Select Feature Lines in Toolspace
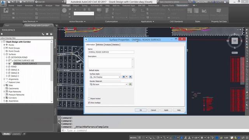249x140 pixels. click(14, 82)
